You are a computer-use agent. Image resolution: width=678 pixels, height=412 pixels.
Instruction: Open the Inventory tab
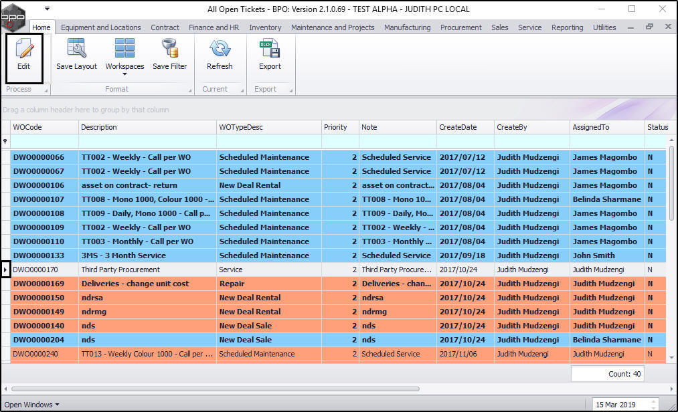coord(265,27)
